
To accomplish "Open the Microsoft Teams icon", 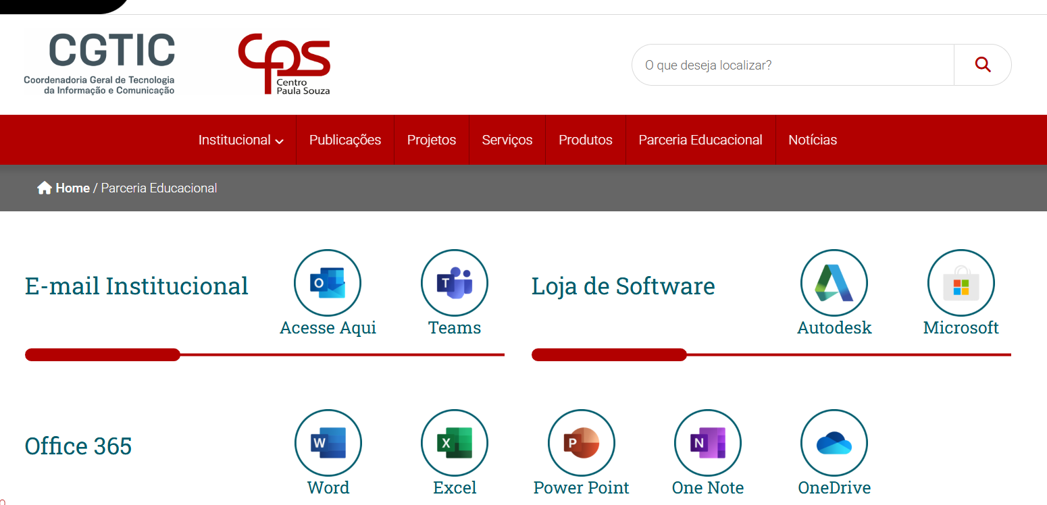I will (455, 283).
